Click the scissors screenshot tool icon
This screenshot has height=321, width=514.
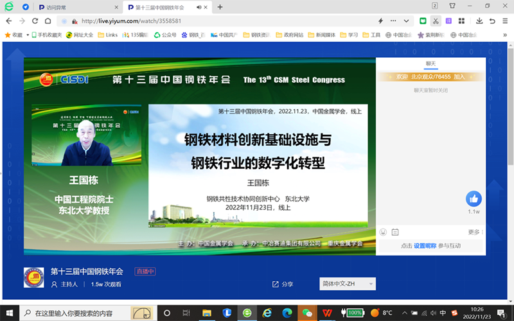pyautogui.click(x=436, y=21)
